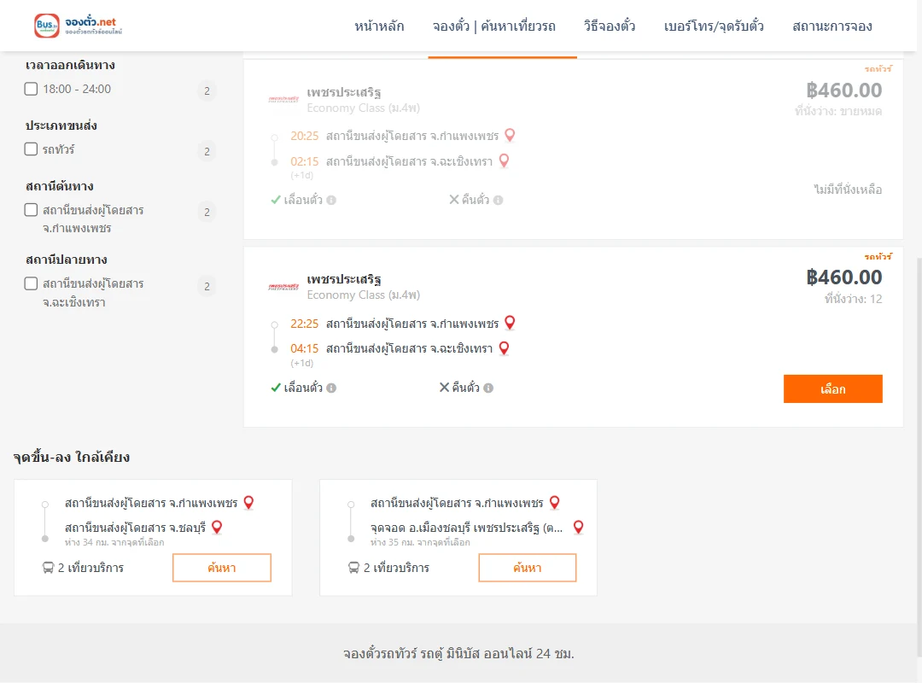The height and width of the screenshot is (683, 922).
Task: Click ไม่มีที่นั่งเหลือ text on 20:25 trip
Action: pos(848,190)
